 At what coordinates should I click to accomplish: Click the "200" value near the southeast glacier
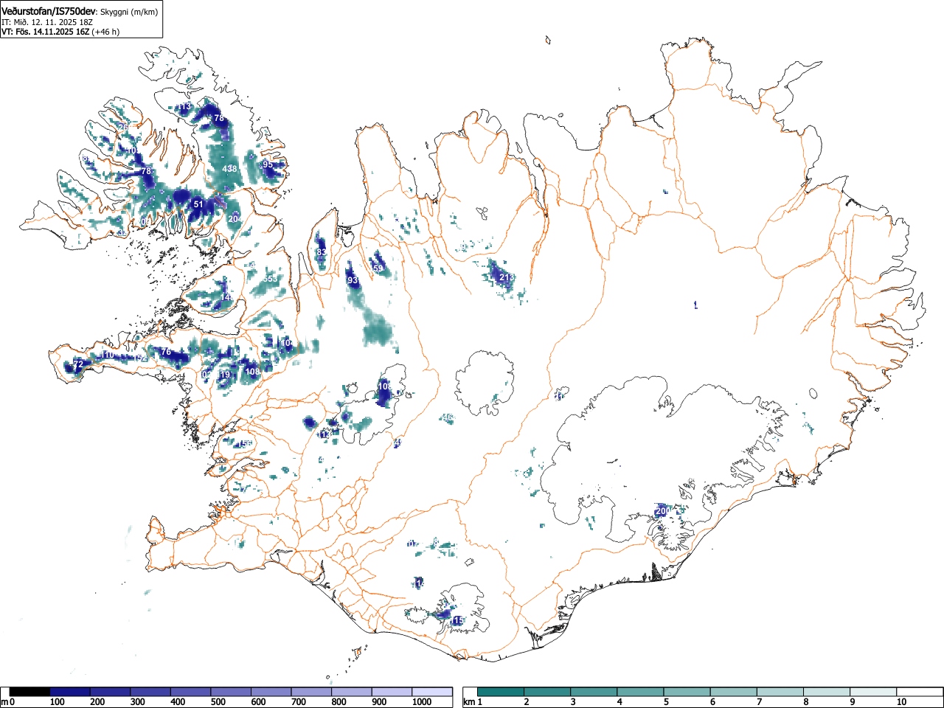(662, 510)
